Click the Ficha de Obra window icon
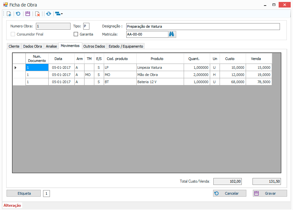 pyautogui.click(x=6, y=5)
